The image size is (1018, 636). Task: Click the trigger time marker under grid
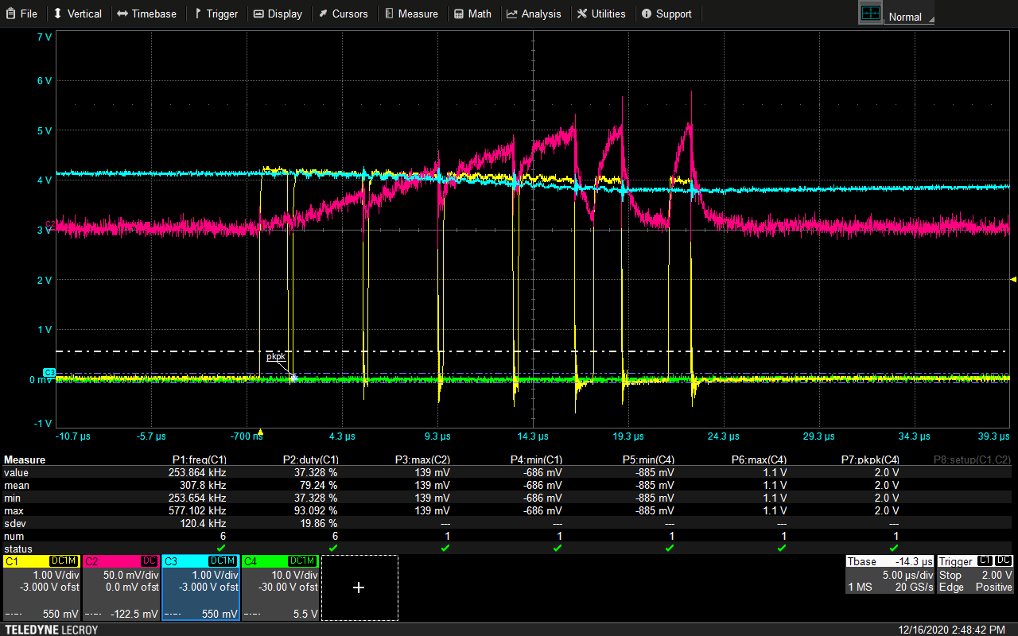[x=260, y=433]
